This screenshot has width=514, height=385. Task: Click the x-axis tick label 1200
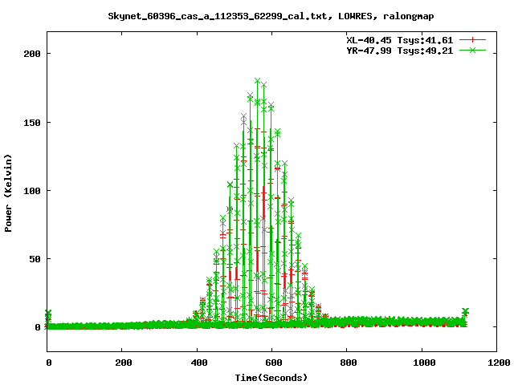pos(499,363)
